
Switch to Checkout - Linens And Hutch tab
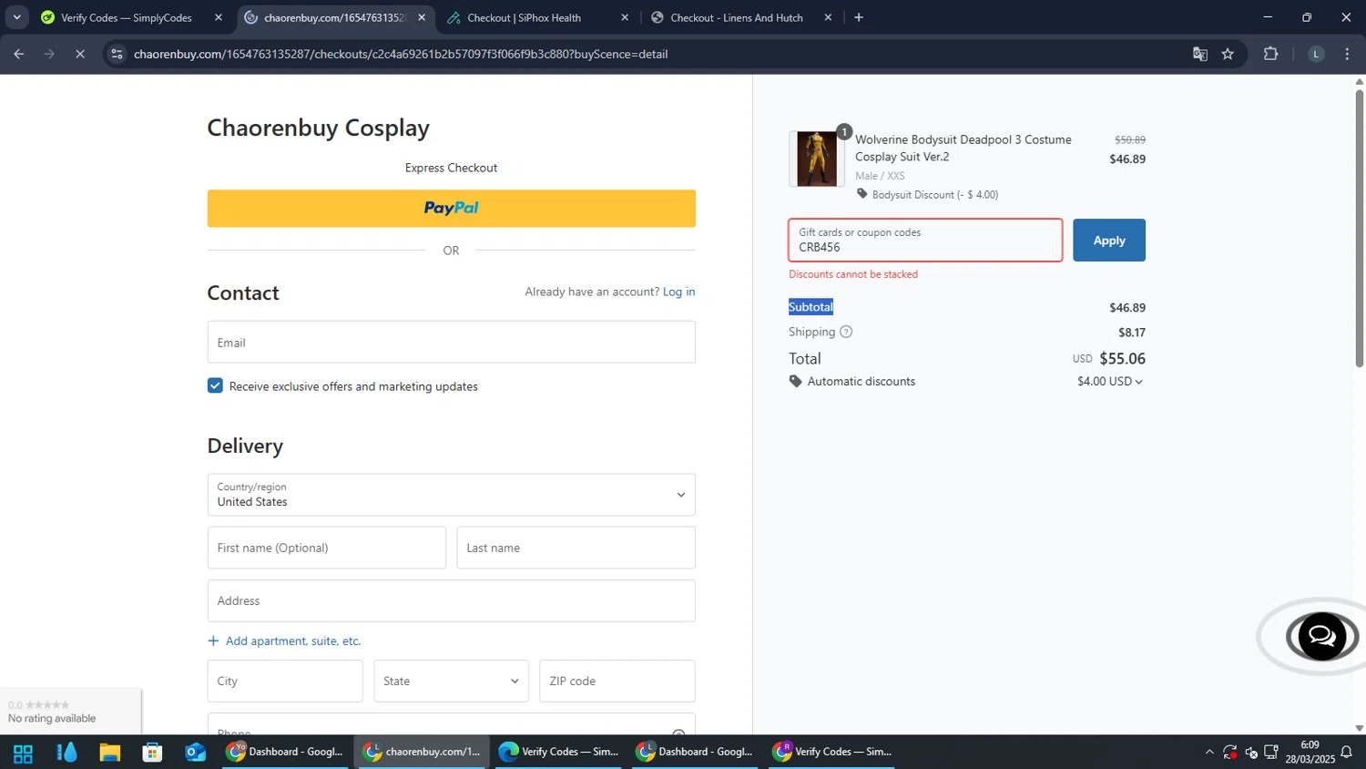pyautogui.click(x=737, y=17)
